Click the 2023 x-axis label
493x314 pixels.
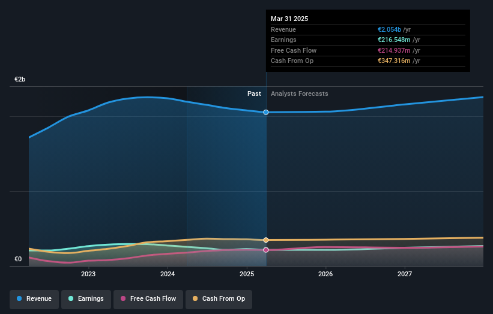88,274
